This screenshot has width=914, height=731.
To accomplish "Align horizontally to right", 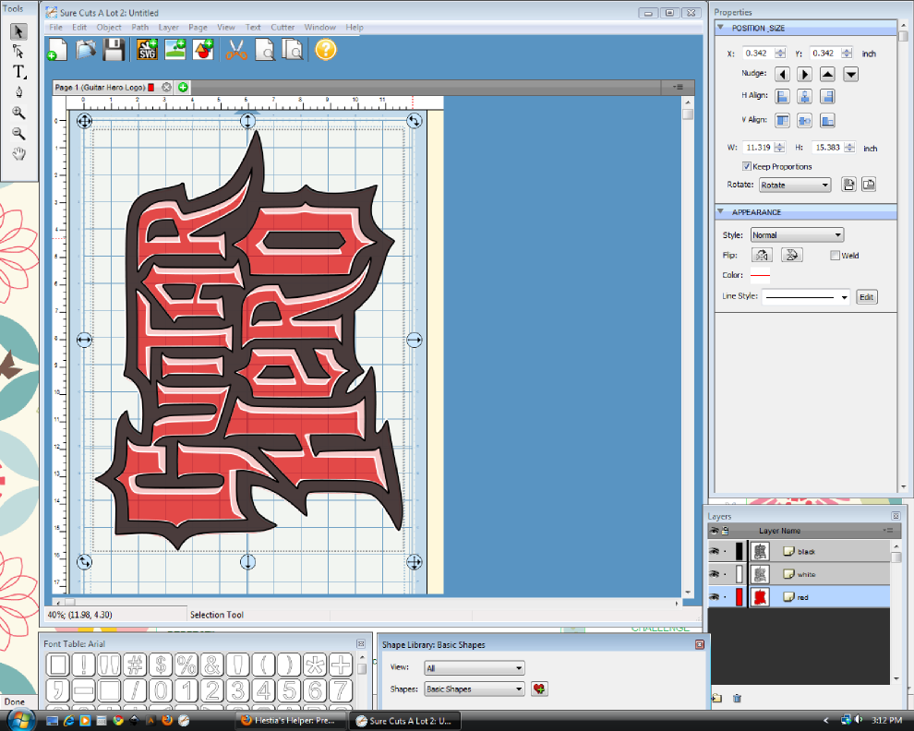I will click(x=827, y=97).
